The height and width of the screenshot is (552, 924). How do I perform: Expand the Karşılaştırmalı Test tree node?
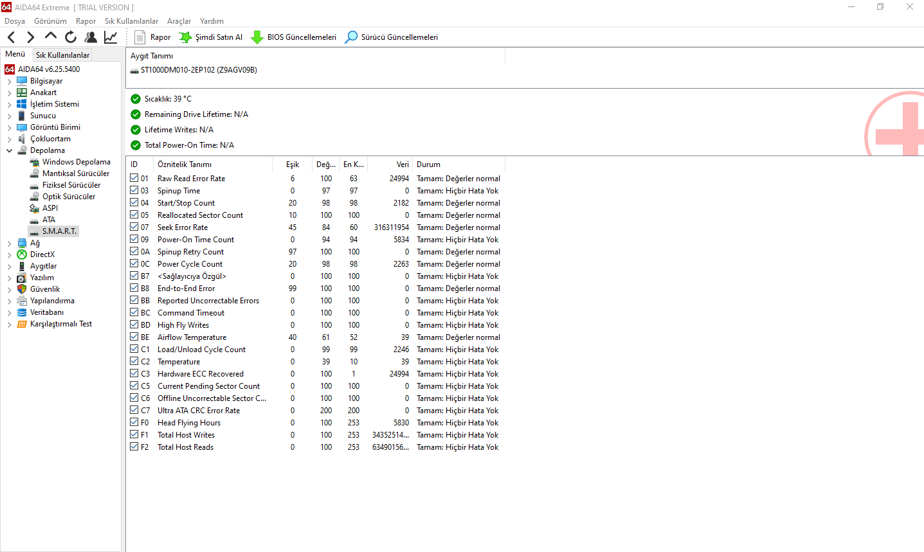point(9,324)
